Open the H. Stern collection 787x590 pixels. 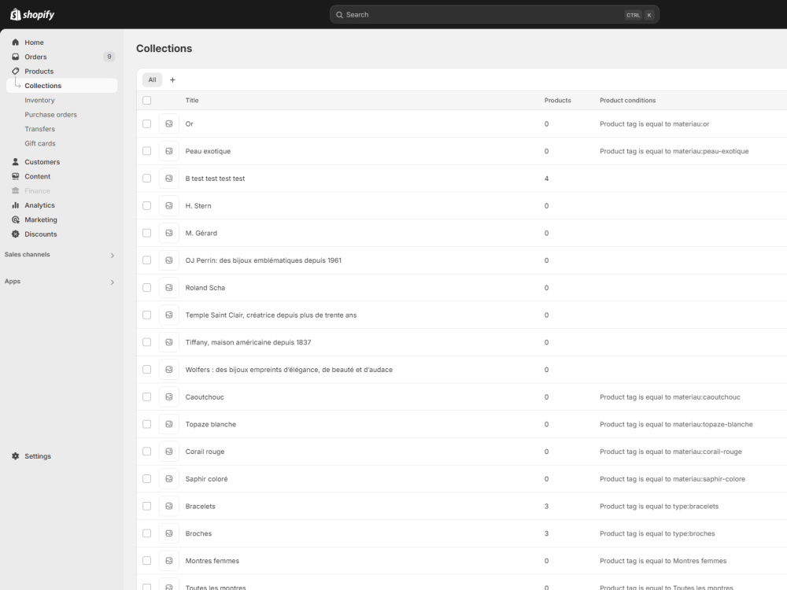[198, 205]
